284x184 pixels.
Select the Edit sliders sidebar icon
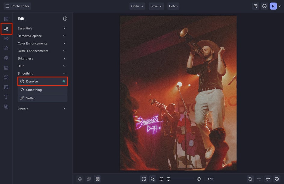click(6, 29)
